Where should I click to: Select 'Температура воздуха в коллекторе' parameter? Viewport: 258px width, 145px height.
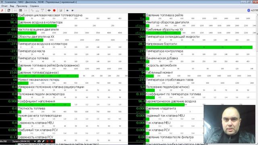pyautogui.click(x=42, y=44)
